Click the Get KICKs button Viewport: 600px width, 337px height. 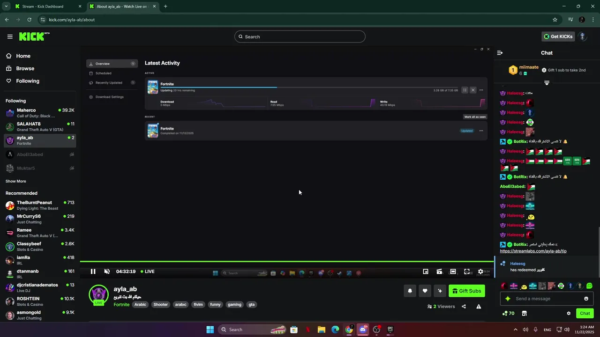coord(558,37)
